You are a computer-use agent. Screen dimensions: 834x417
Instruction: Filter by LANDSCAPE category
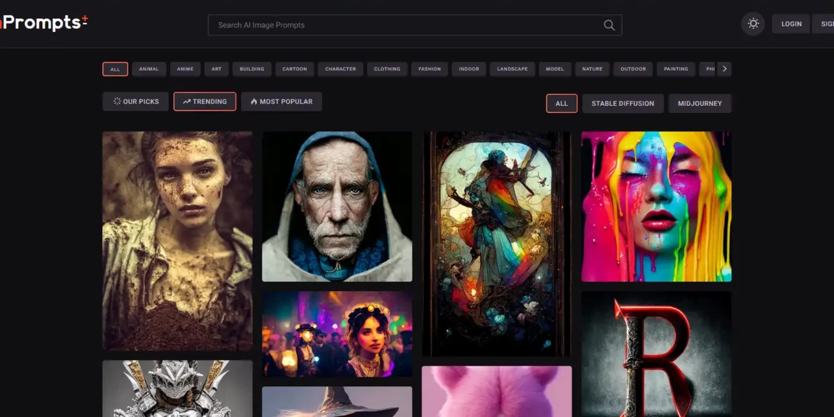pyautogui.click(x=512, y=69)
